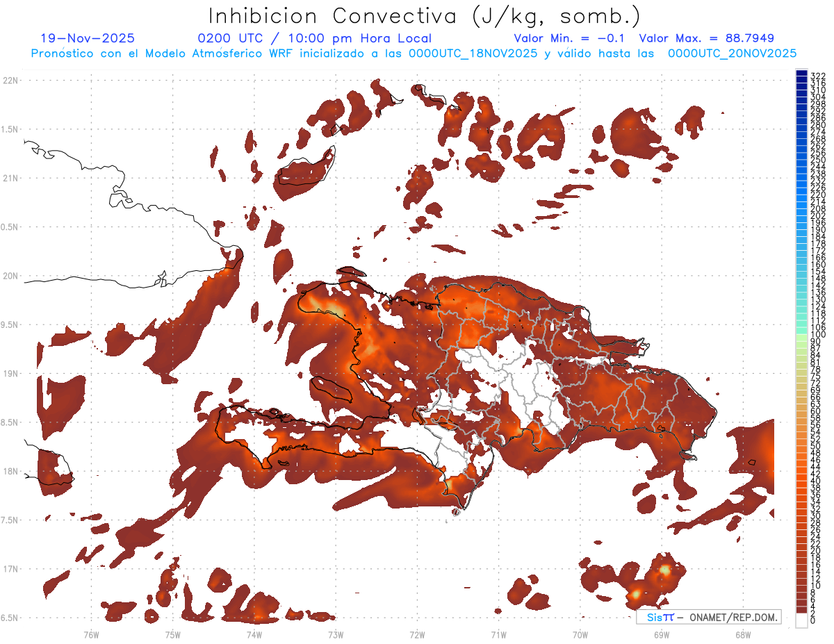
Task: Click the '70W' longitude label
Action: coord(580,635)
